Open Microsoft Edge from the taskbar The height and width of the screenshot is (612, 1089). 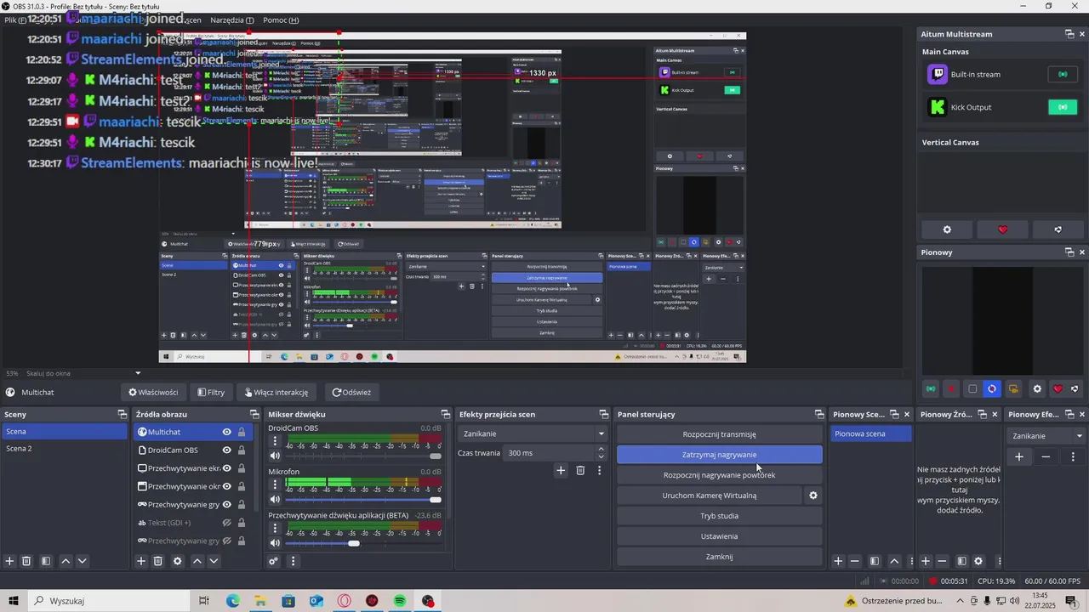click(232, 601)
